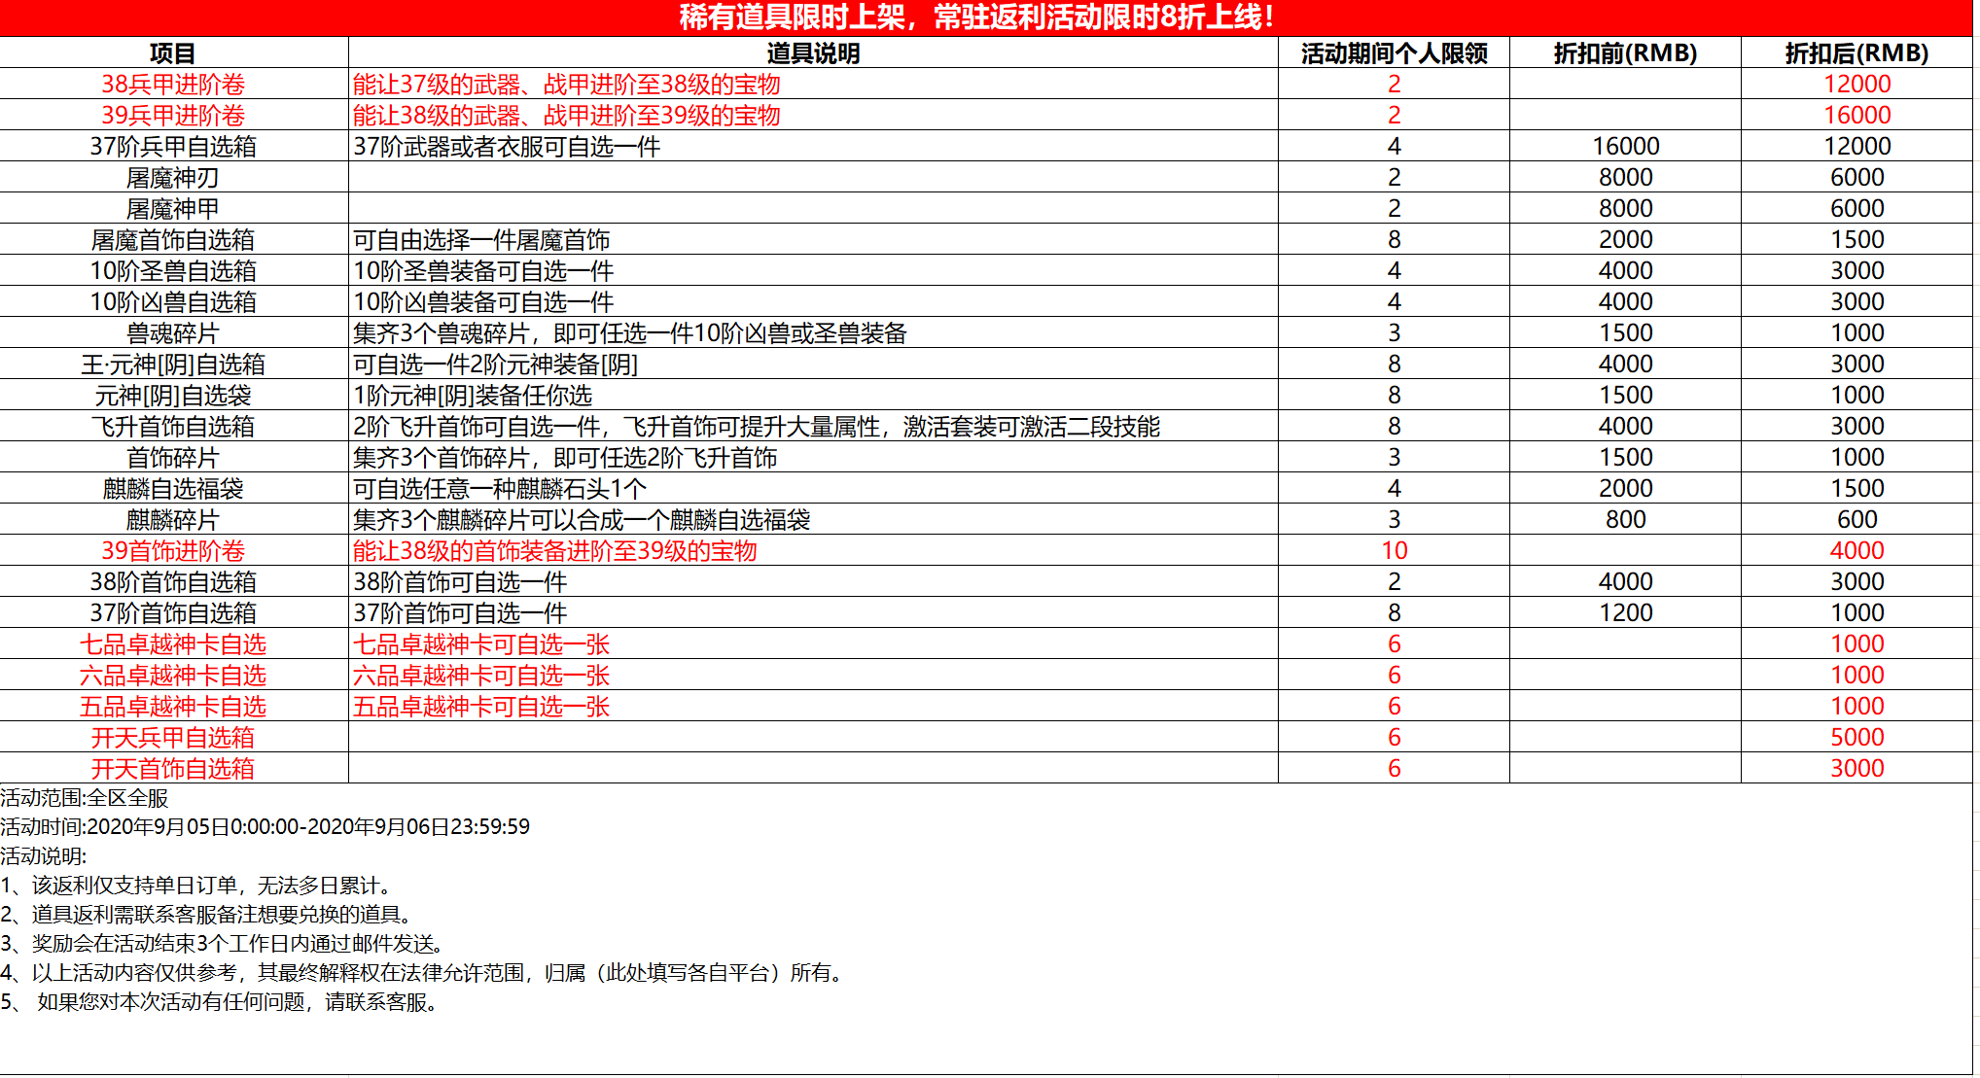This screenshot has height=1078, width=1980.
Task: Click the red title banner text
Action: point(976,17)
